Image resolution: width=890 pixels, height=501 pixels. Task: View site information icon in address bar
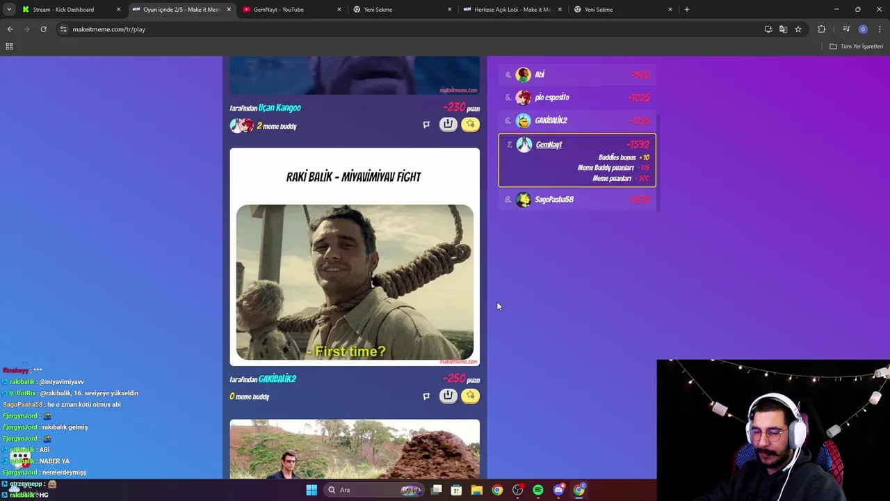63,29
